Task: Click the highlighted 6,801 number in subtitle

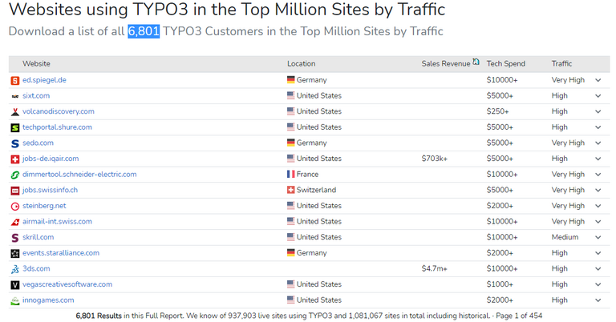Action: point(144,31)
